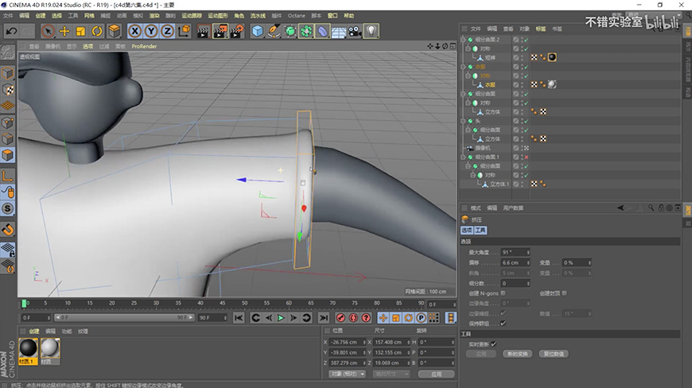
Task: Click the purple deformer icon
Action: coord(323,31)
